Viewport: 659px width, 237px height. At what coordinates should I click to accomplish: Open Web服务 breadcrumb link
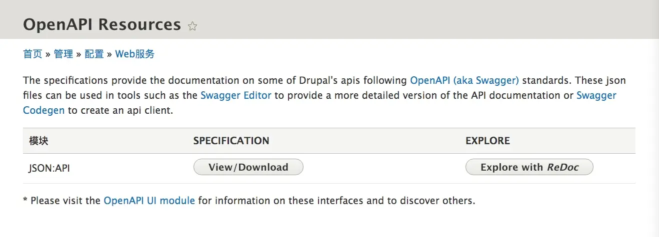[x=135, y=54]
